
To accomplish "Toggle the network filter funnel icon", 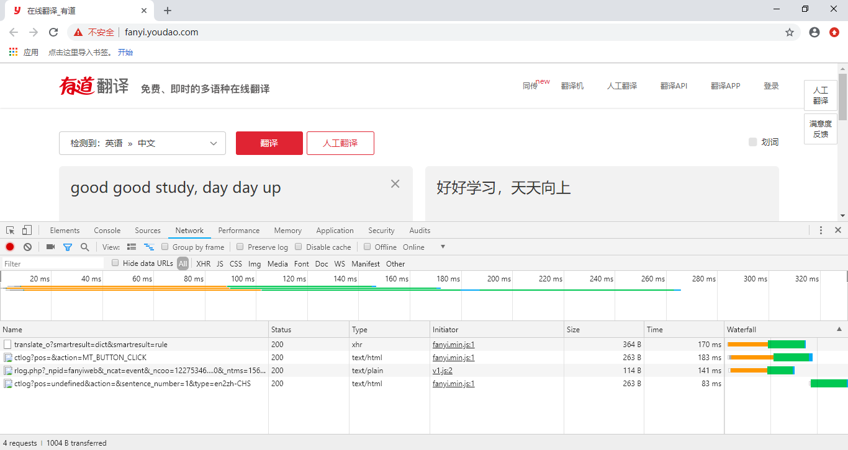I will click(x=68, y=247).
